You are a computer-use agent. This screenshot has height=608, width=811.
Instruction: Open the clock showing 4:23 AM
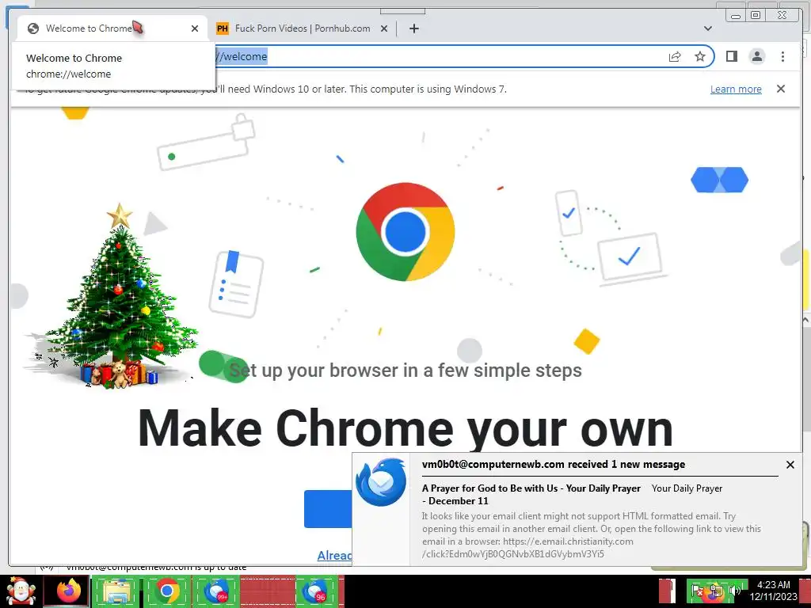[x=773, y=591]
